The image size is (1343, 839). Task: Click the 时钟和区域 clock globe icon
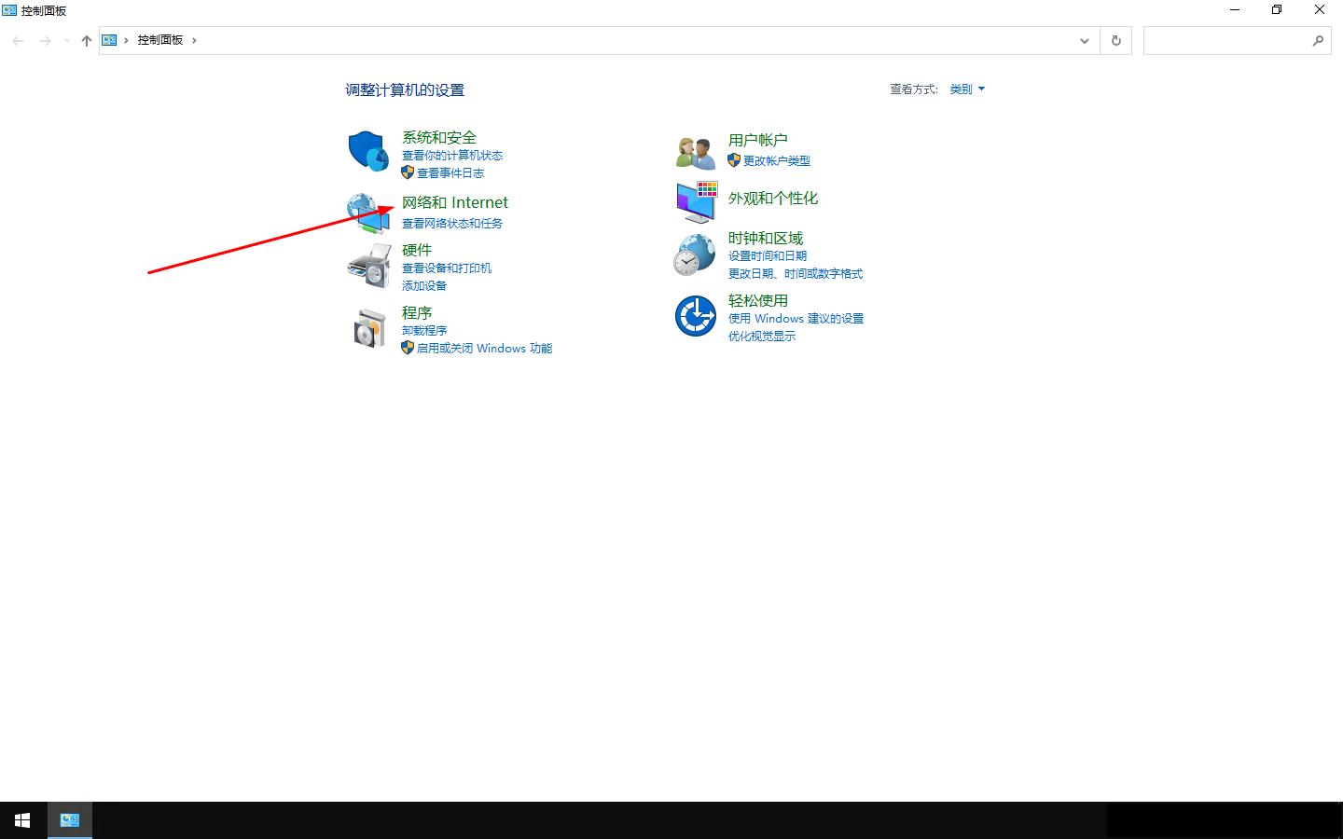(x=695, y=255)
